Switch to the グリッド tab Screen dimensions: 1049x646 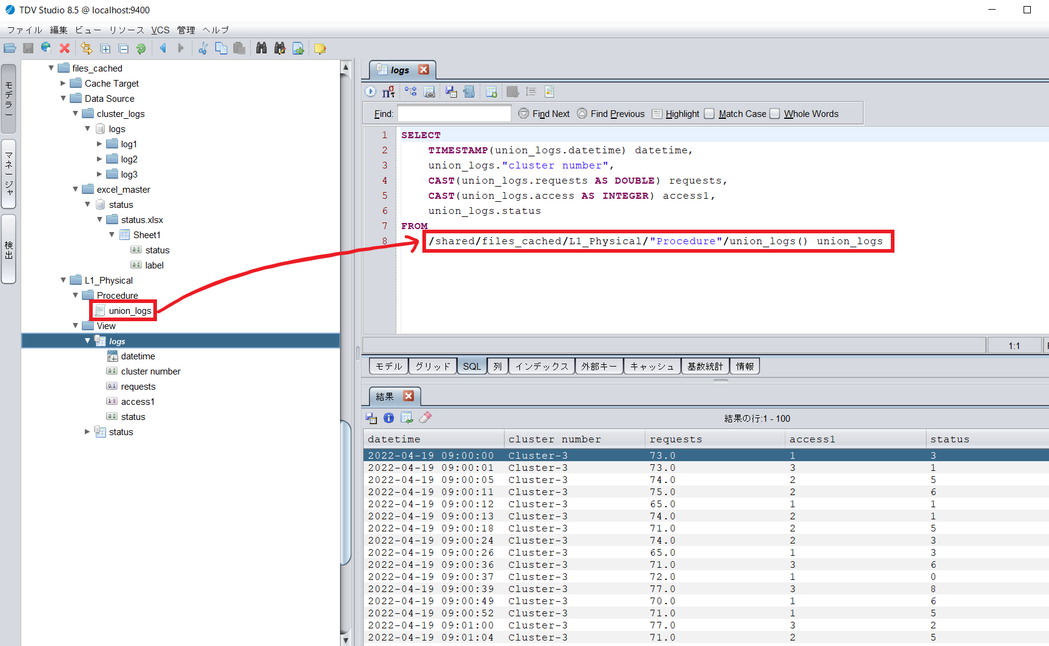433,366
